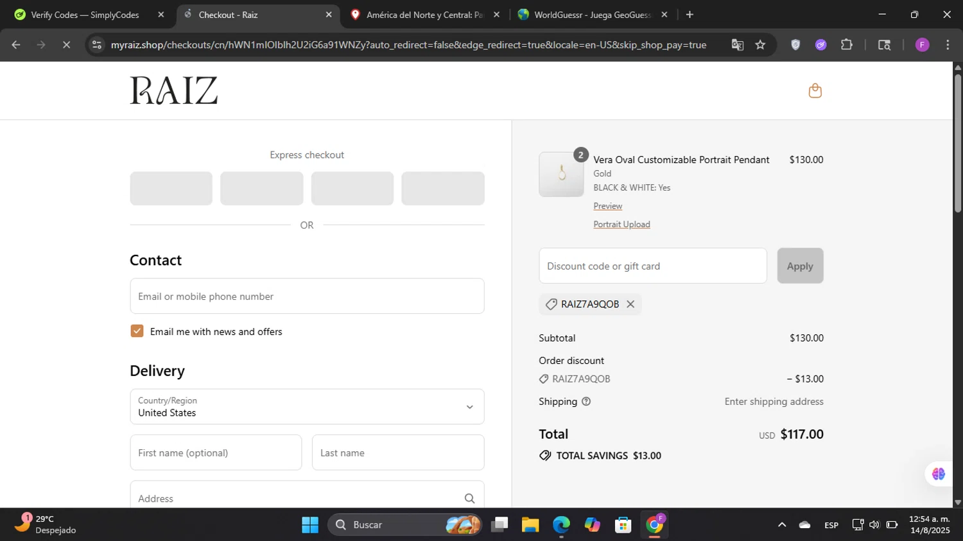Open the floating brain assistant icon

pos(939,474)
